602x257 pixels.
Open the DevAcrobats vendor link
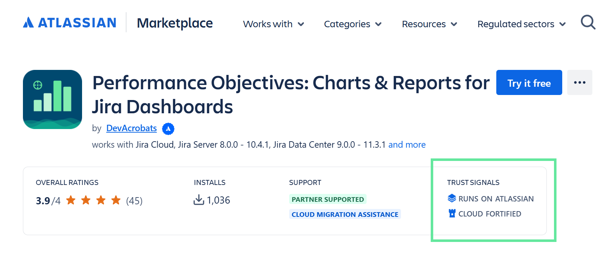(132, 128)
